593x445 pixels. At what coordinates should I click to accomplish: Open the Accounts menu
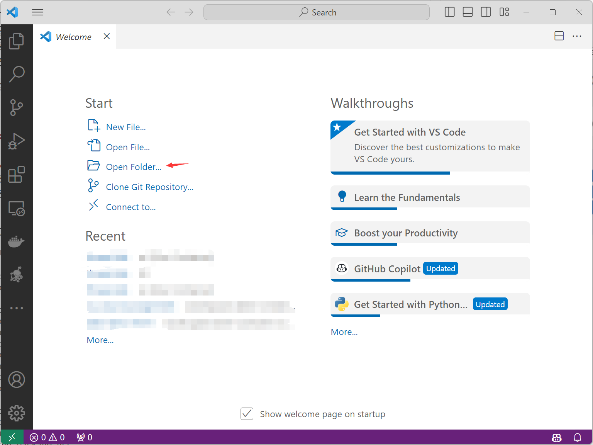pos(16,380)
